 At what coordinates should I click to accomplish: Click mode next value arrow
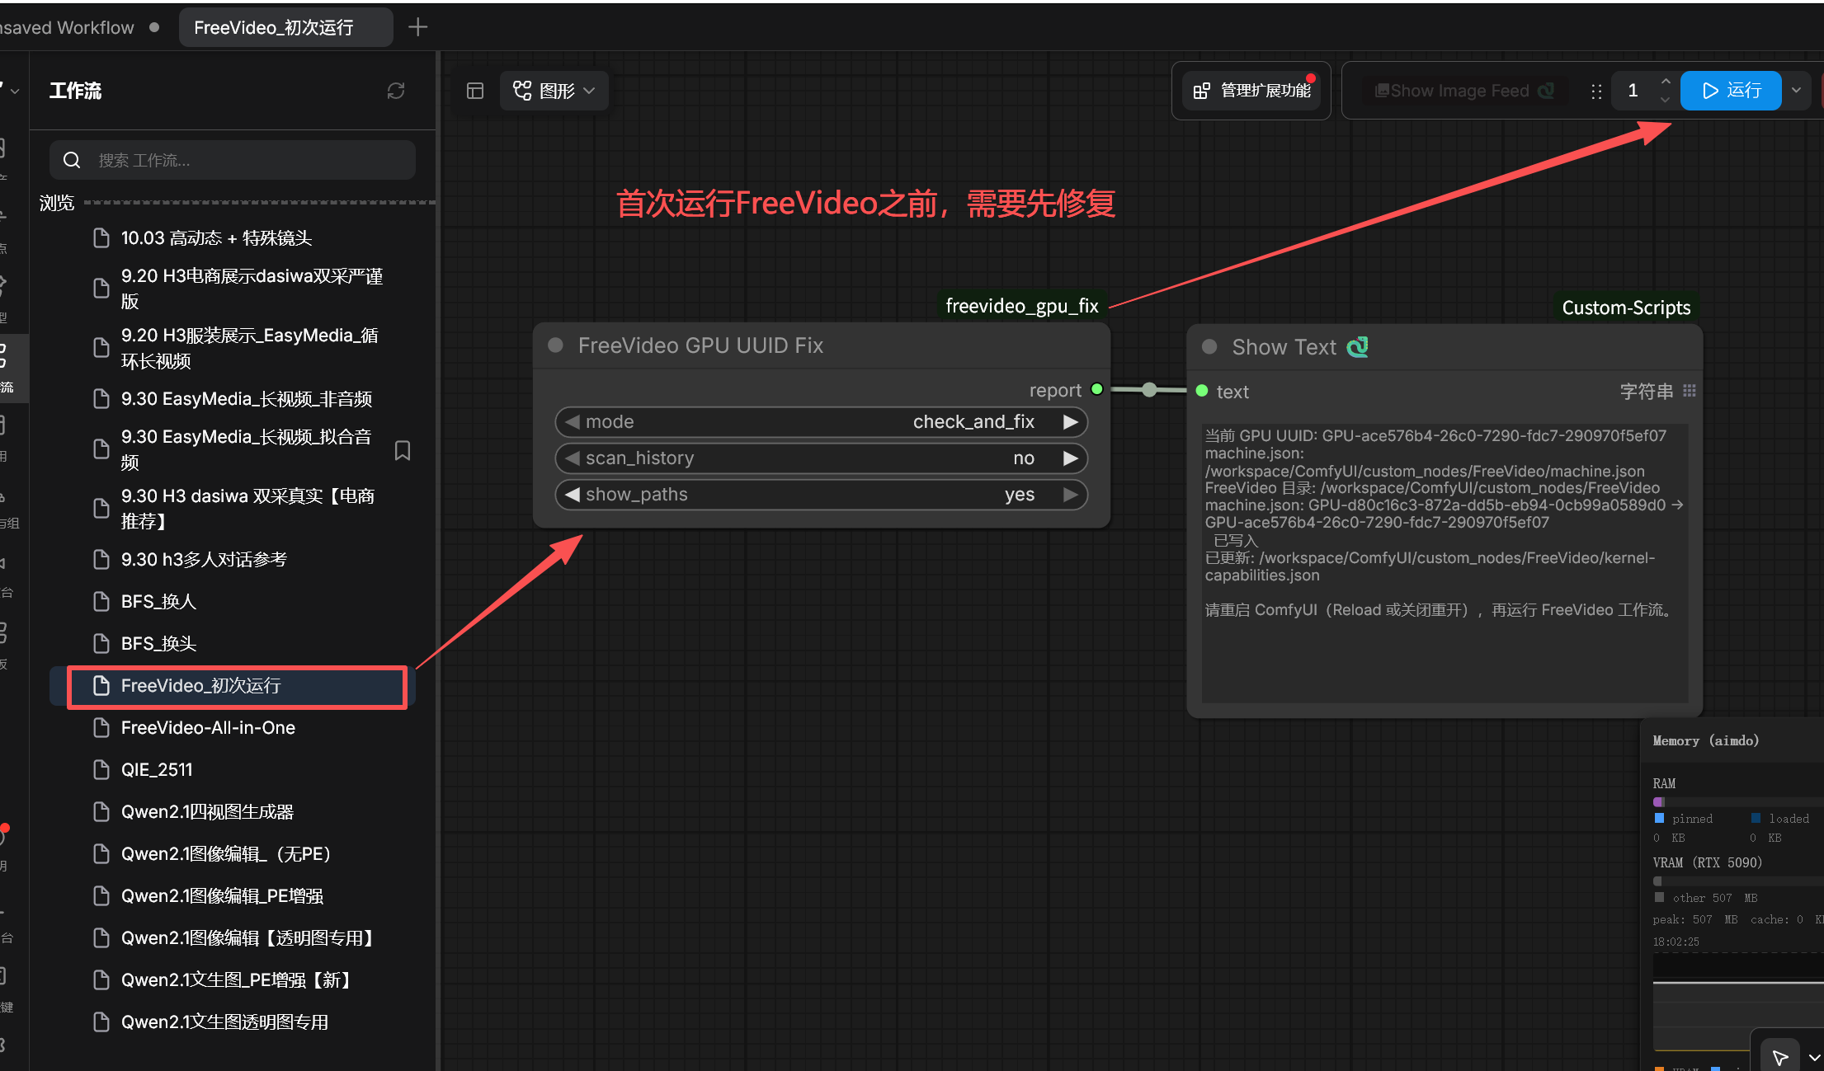(1071, 422)
